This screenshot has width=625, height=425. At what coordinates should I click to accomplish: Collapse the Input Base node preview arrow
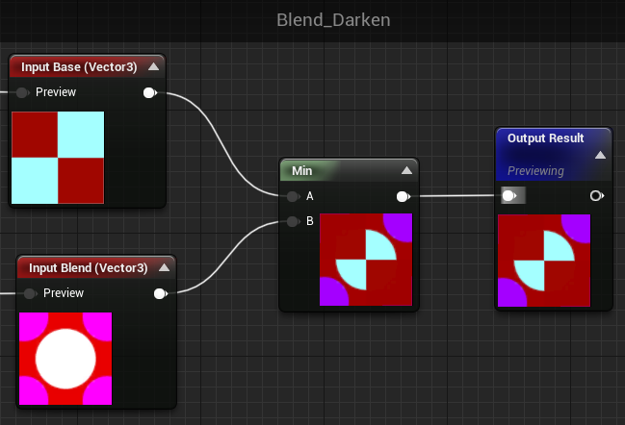[153, 66]
